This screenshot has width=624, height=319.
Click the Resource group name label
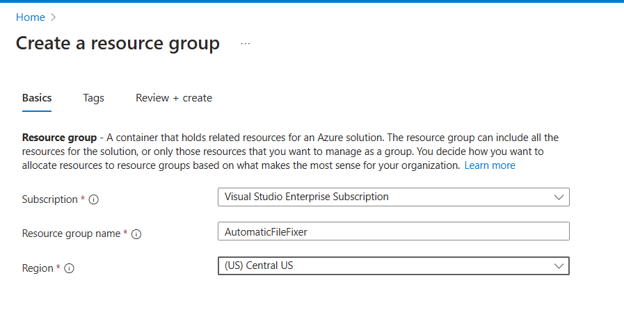pos(72,234)
